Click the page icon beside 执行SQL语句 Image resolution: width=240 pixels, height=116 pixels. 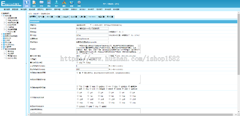point(6,58)
